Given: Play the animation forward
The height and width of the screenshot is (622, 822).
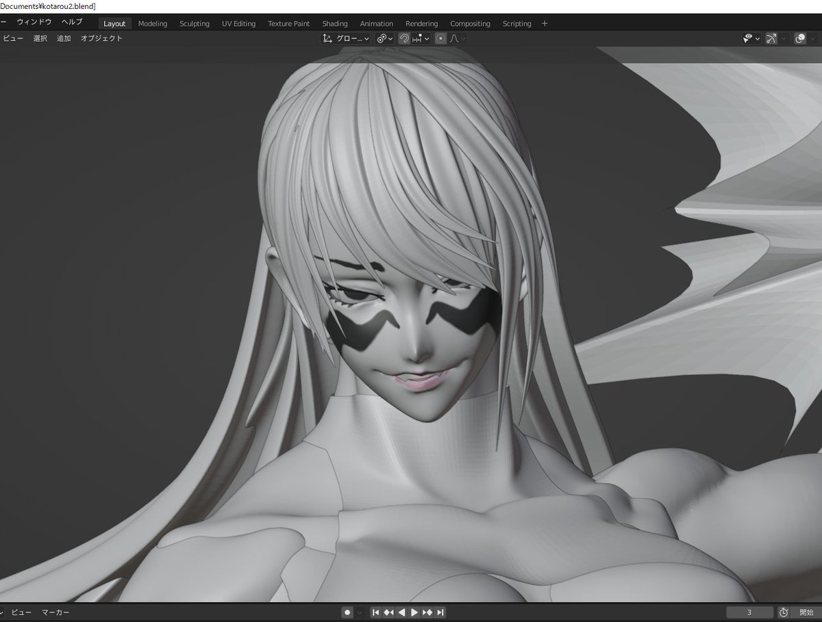Looking at the screenshot, I should pyautogui.click(x=414, y=612).
